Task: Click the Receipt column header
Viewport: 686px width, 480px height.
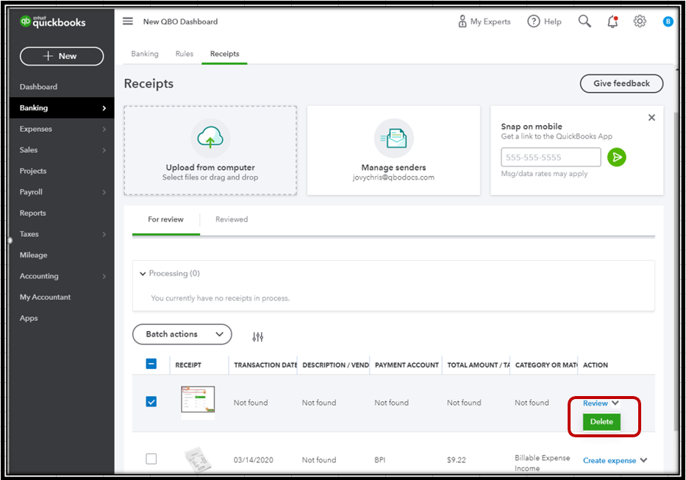Action: [x=188, y=365]
